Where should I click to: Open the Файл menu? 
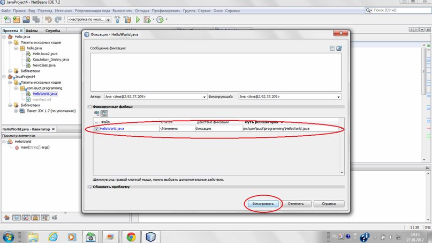coord(6,11)
